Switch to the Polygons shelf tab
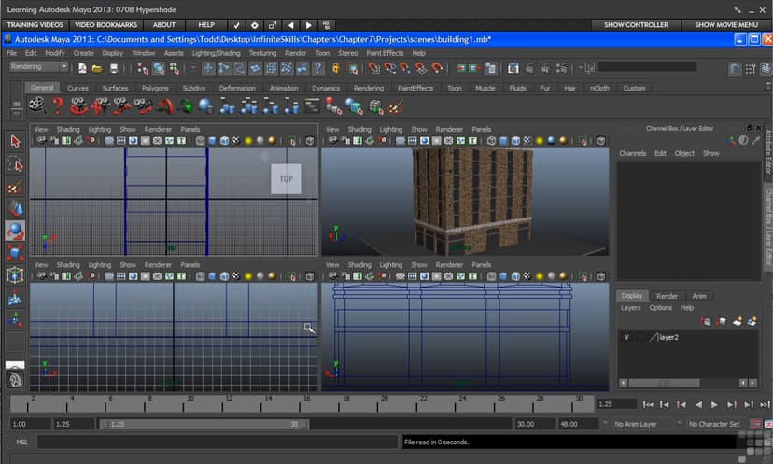 click(155, 89)
